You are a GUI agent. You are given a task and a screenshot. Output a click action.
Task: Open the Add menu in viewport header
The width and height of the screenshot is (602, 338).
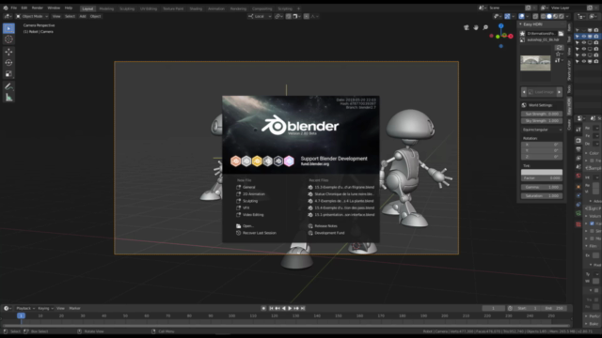click(83, 17)
